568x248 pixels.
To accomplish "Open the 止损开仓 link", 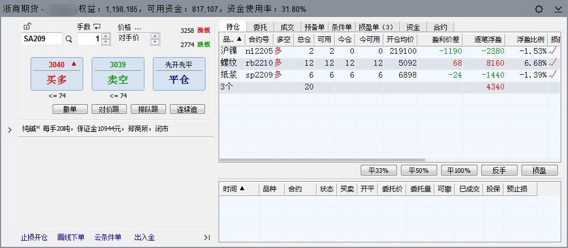I will [x=35, y=237].
